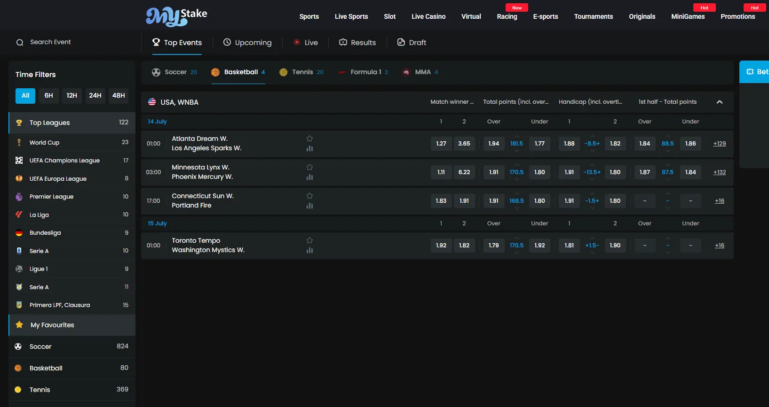Viewport: 769px width, 407px height.
Task: Click the USA flag icon next to WNBA
Action: coord(152,102)
